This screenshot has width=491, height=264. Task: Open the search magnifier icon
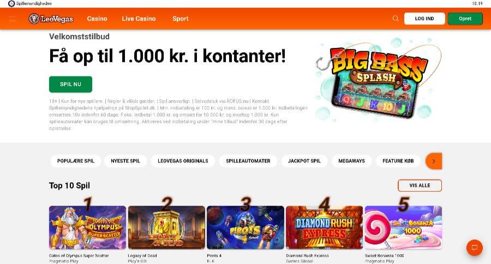[x=396, y=19]
